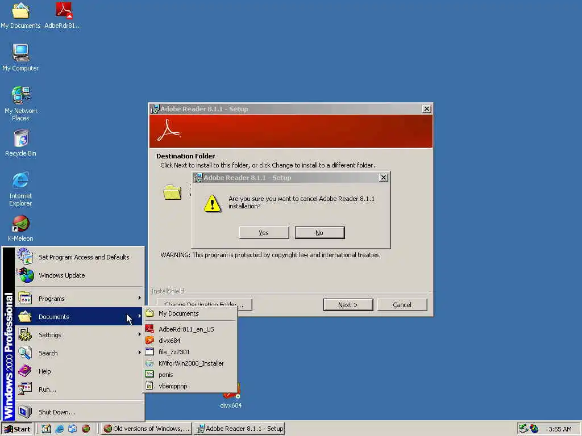Click the system clock showing 3:55 AM
This screenshot has width=582, height=436.
pos(560,429)
